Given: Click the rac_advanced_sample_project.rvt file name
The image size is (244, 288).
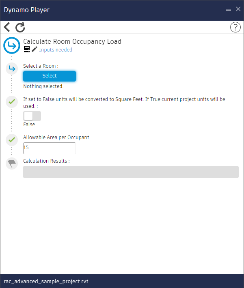Looking at the screenshot, I should coord(46,281).
